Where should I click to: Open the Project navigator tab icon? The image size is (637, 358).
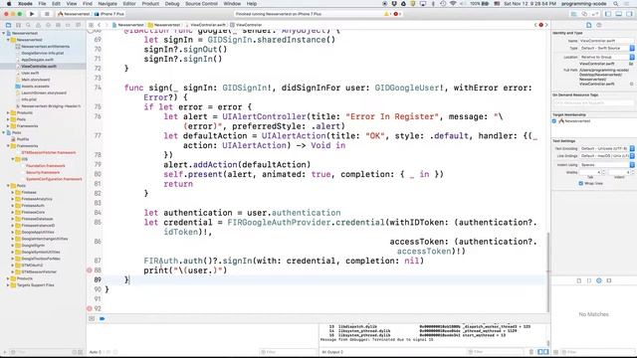pos(8,25)
